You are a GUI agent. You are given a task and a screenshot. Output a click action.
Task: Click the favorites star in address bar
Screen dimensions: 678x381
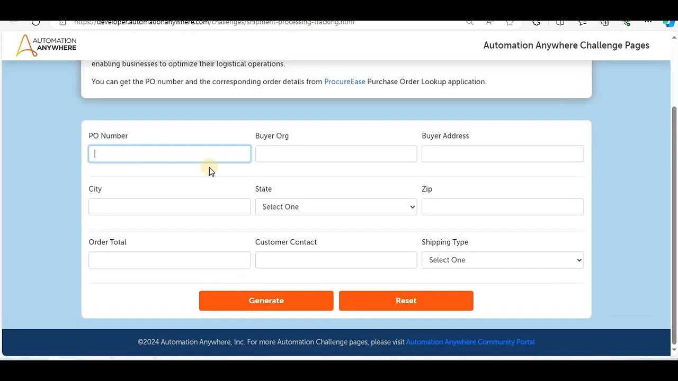click(510, 22)
